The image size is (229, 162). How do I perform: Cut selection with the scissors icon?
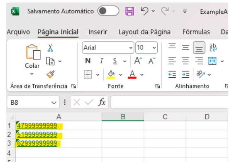(x=50, y=48)
